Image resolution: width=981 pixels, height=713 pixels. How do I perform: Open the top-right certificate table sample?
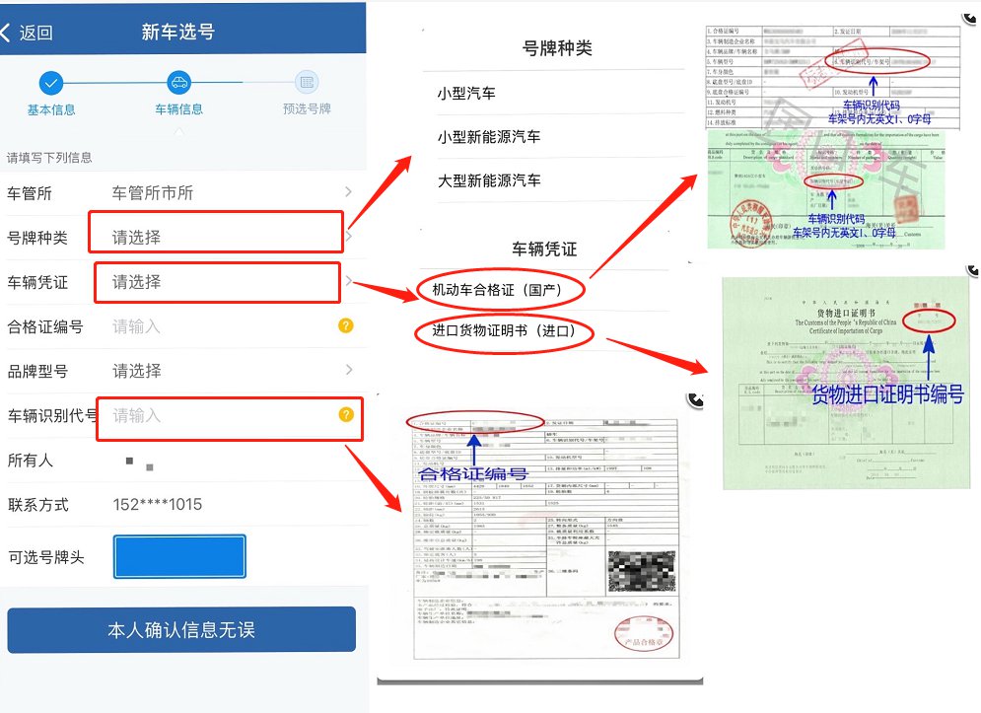pyautogui.click(x=833, y=76)
